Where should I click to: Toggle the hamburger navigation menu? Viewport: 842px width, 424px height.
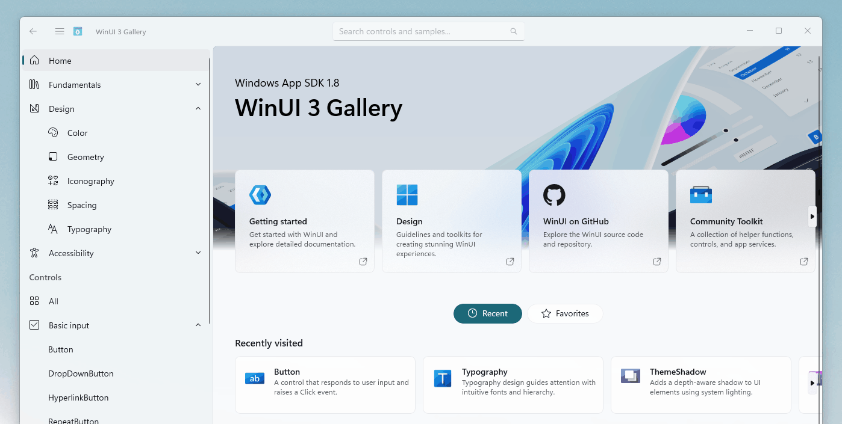pyautogui.click(x=60, y=31)
